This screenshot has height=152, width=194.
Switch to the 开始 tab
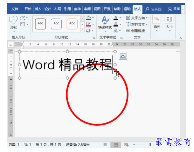[28, 9]
